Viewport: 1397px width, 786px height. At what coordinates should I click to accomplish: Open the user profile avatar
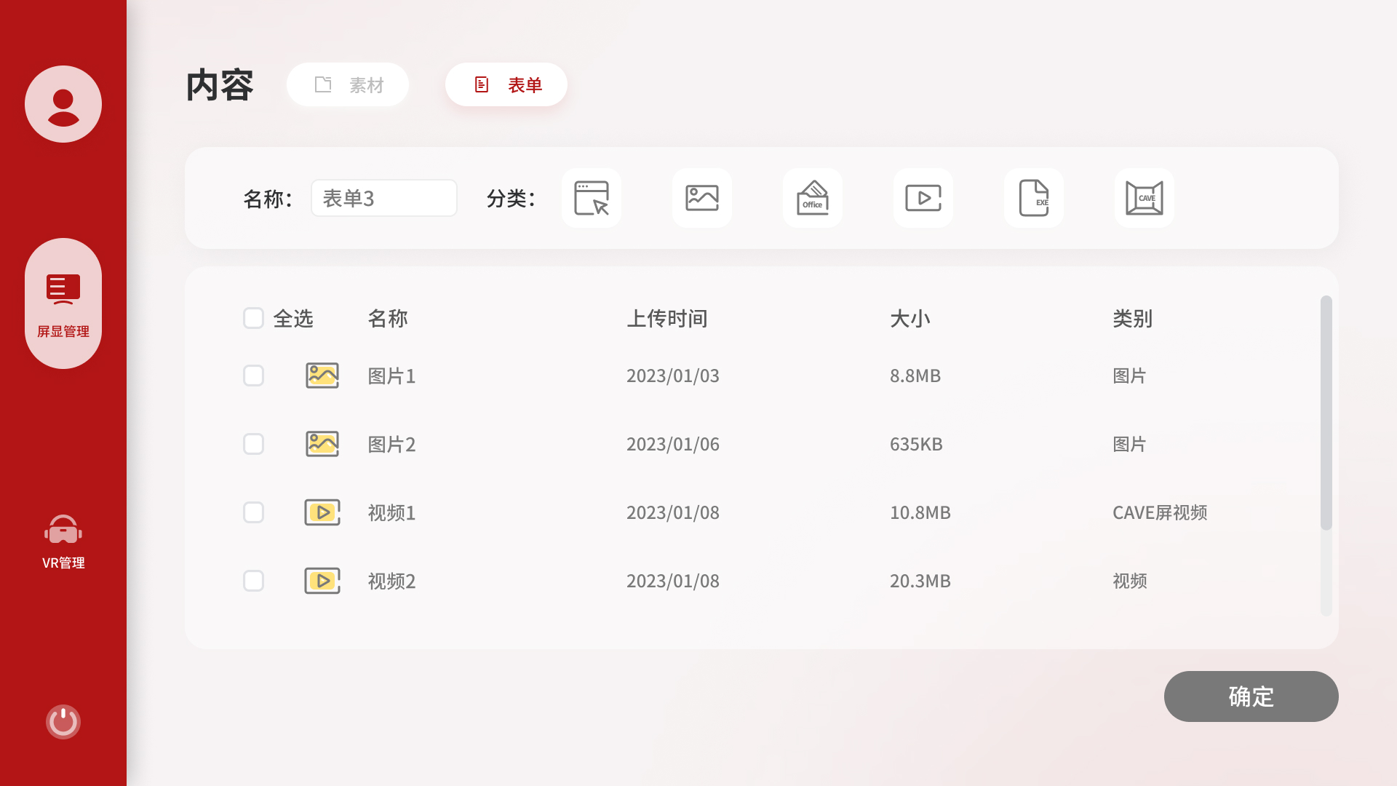pyautogui.click(x=63, y=103)
